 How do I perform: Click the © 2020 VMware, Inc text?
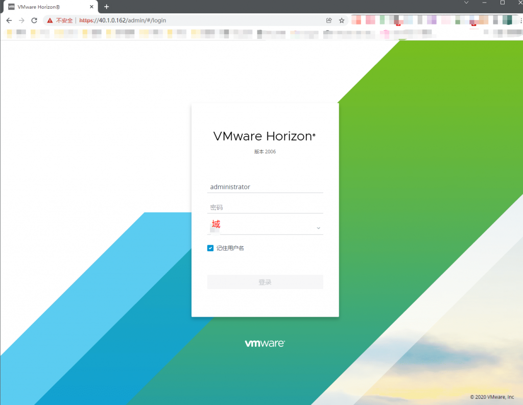(492, 397)
